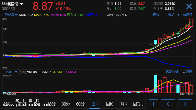Click the red S sell marker

pyautogui.click(x=76, y=68)
